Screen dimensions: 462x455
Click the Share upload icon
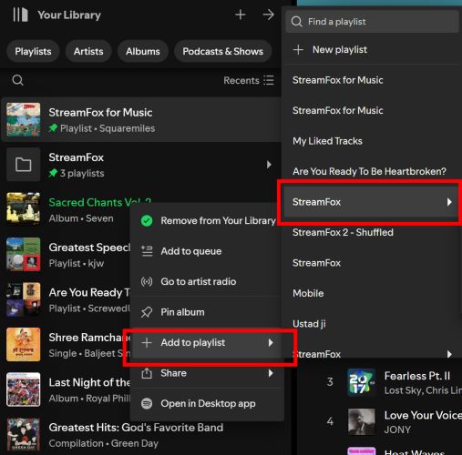click(147, 373)
